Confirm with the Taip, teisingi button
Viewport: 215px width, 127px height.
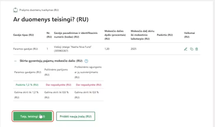tap(33, 116)
